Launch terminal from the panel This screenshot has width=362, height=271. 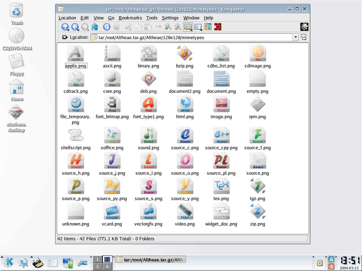pyautogui.click(x=52, y=263)
